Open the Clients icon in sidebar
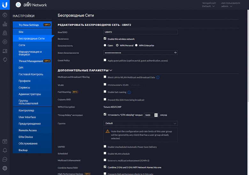 coord(5,51)
